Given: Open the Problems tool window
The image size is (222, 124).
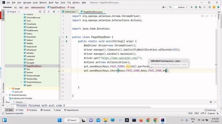Looking at the screenshot, I should point(32,110).
